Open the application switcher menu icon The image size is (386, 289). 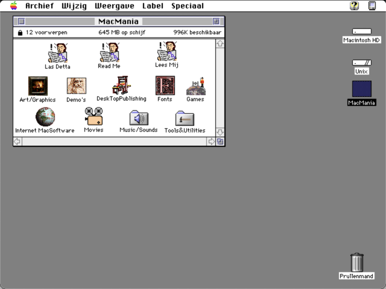pyautogui.click(x=372, y=5)
